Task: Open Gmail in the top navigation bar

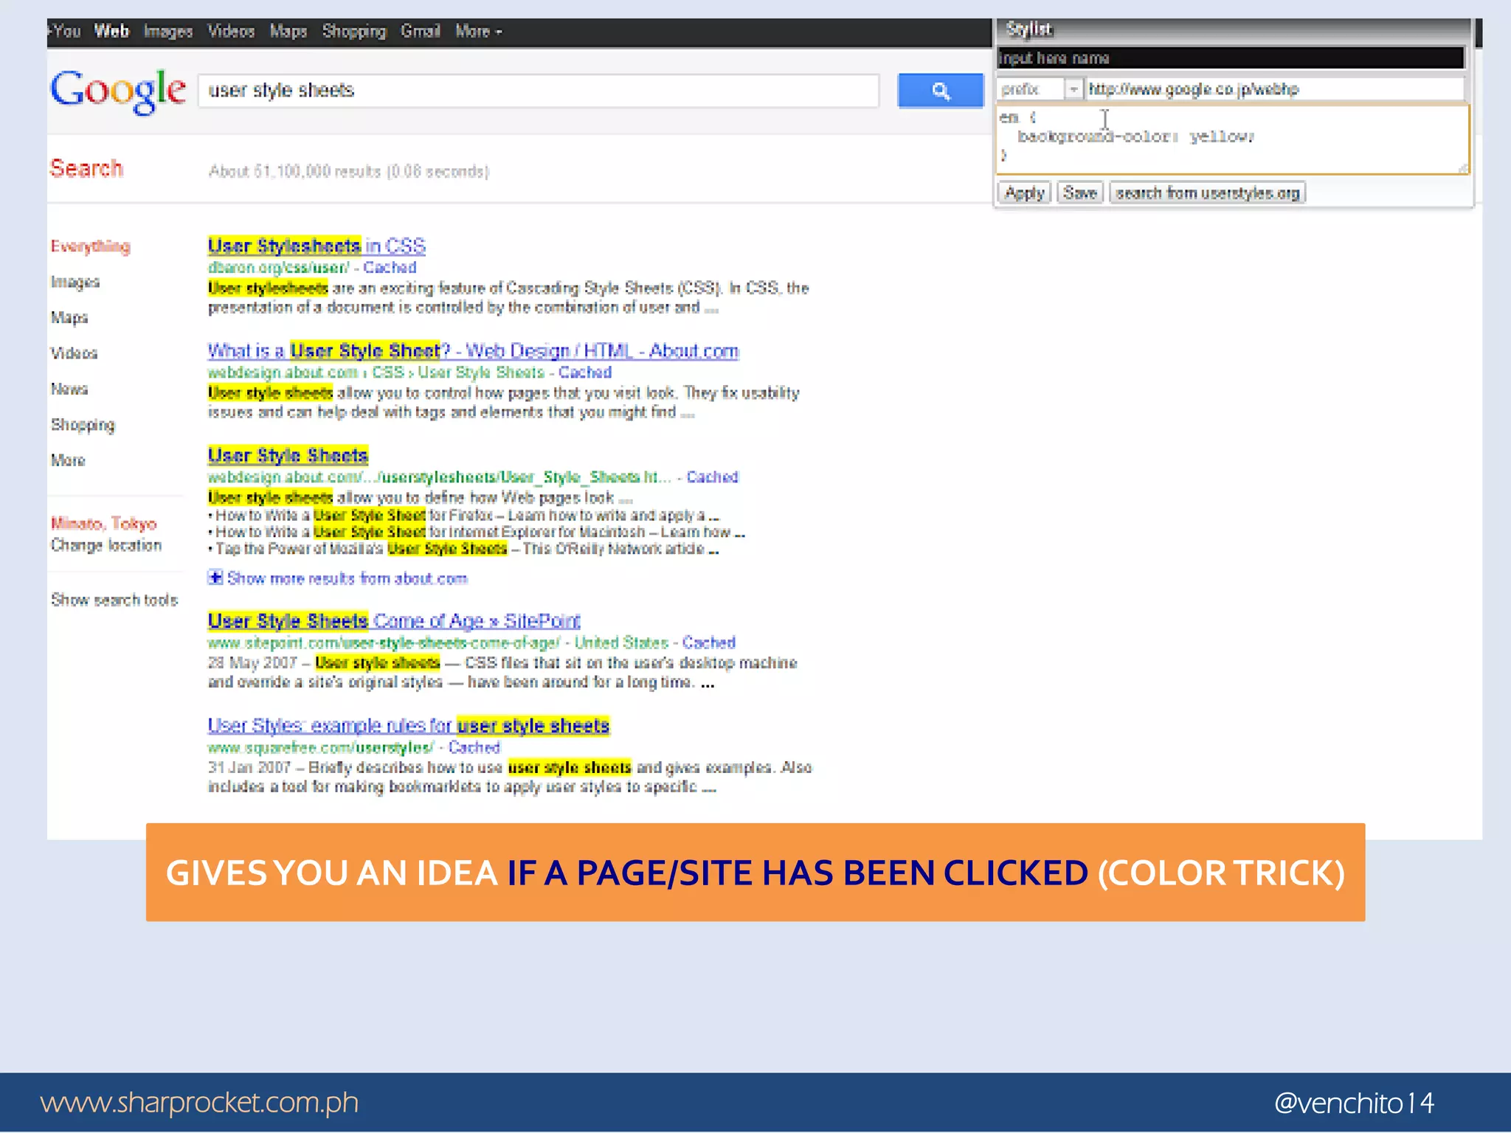Action: [421, 32]
